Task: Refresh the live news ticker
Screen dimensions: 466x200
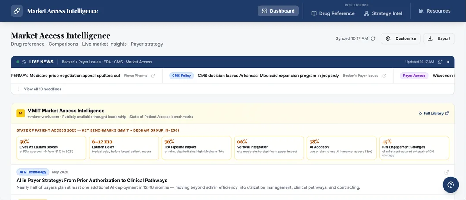Action: click(x=440, y=62)
